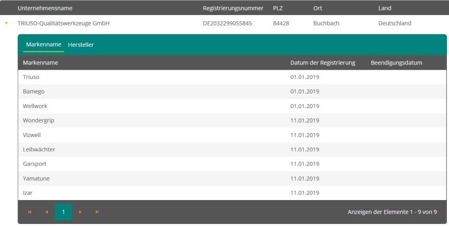The image size is (449, 226).
Task: Select the Leibwächter brand row
Action: (x=232, y=149)
